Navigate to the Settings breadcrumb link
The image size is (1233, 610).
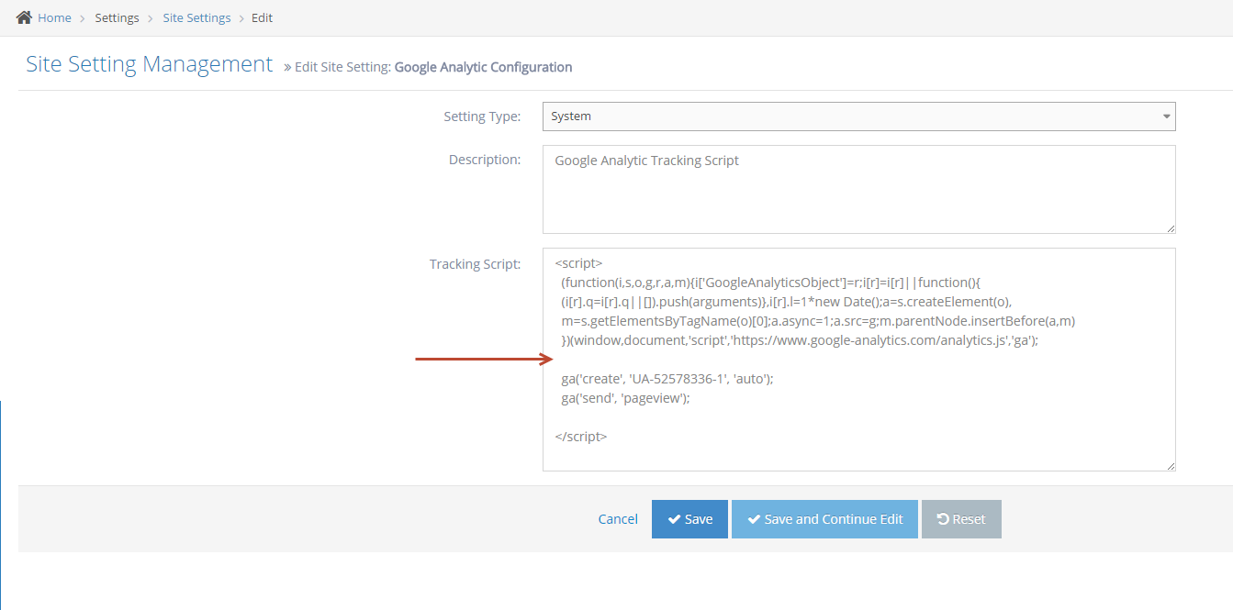point(117,17)
